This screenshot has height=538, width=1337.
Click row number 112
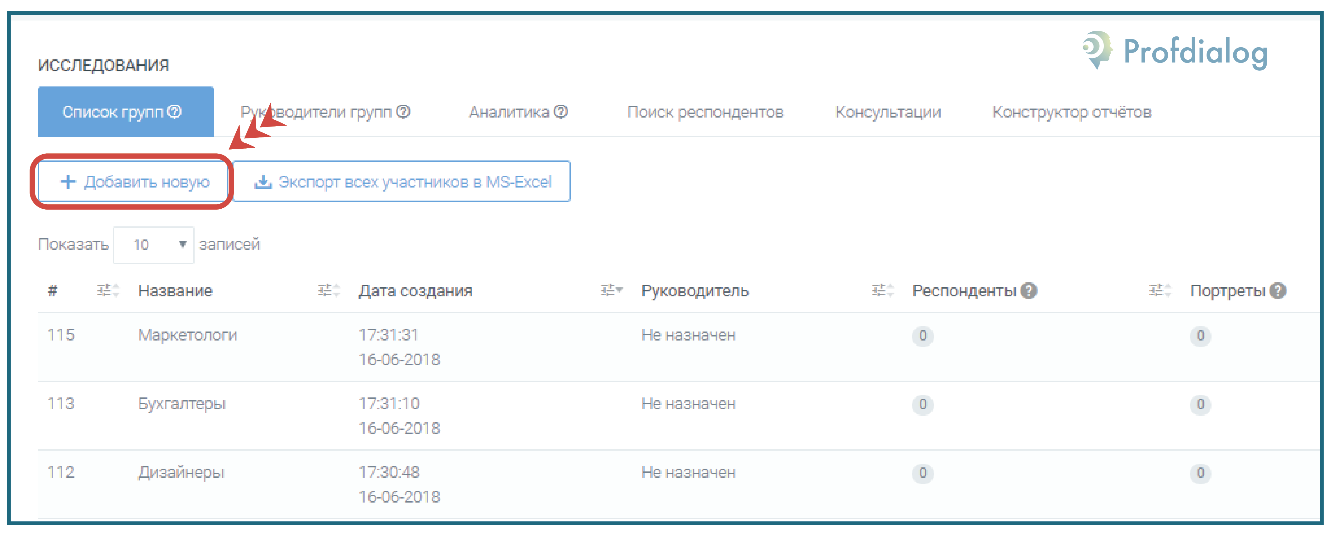61,472
